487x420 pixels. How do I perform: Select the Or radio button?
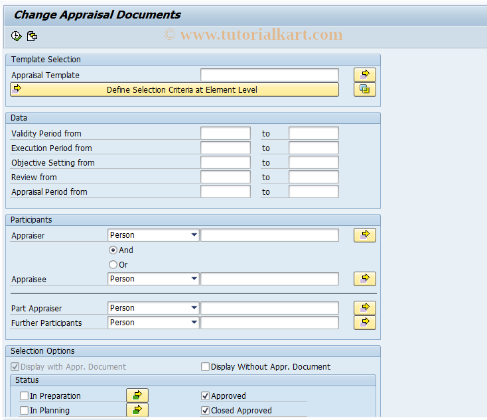[x=113, y=264]
